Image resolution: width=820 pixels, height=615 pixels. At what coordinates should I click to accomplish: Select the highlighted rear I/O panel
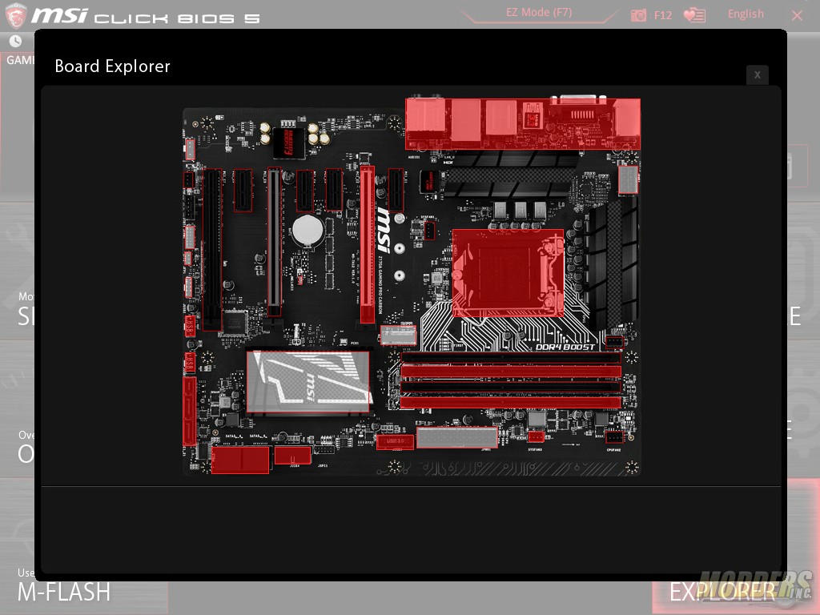point(523,124)
